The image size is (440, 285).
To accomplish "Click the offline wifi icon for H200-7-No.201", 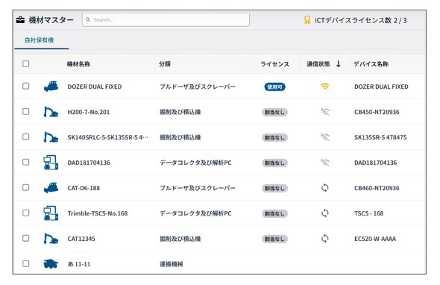I will click(x=324, y=112).
